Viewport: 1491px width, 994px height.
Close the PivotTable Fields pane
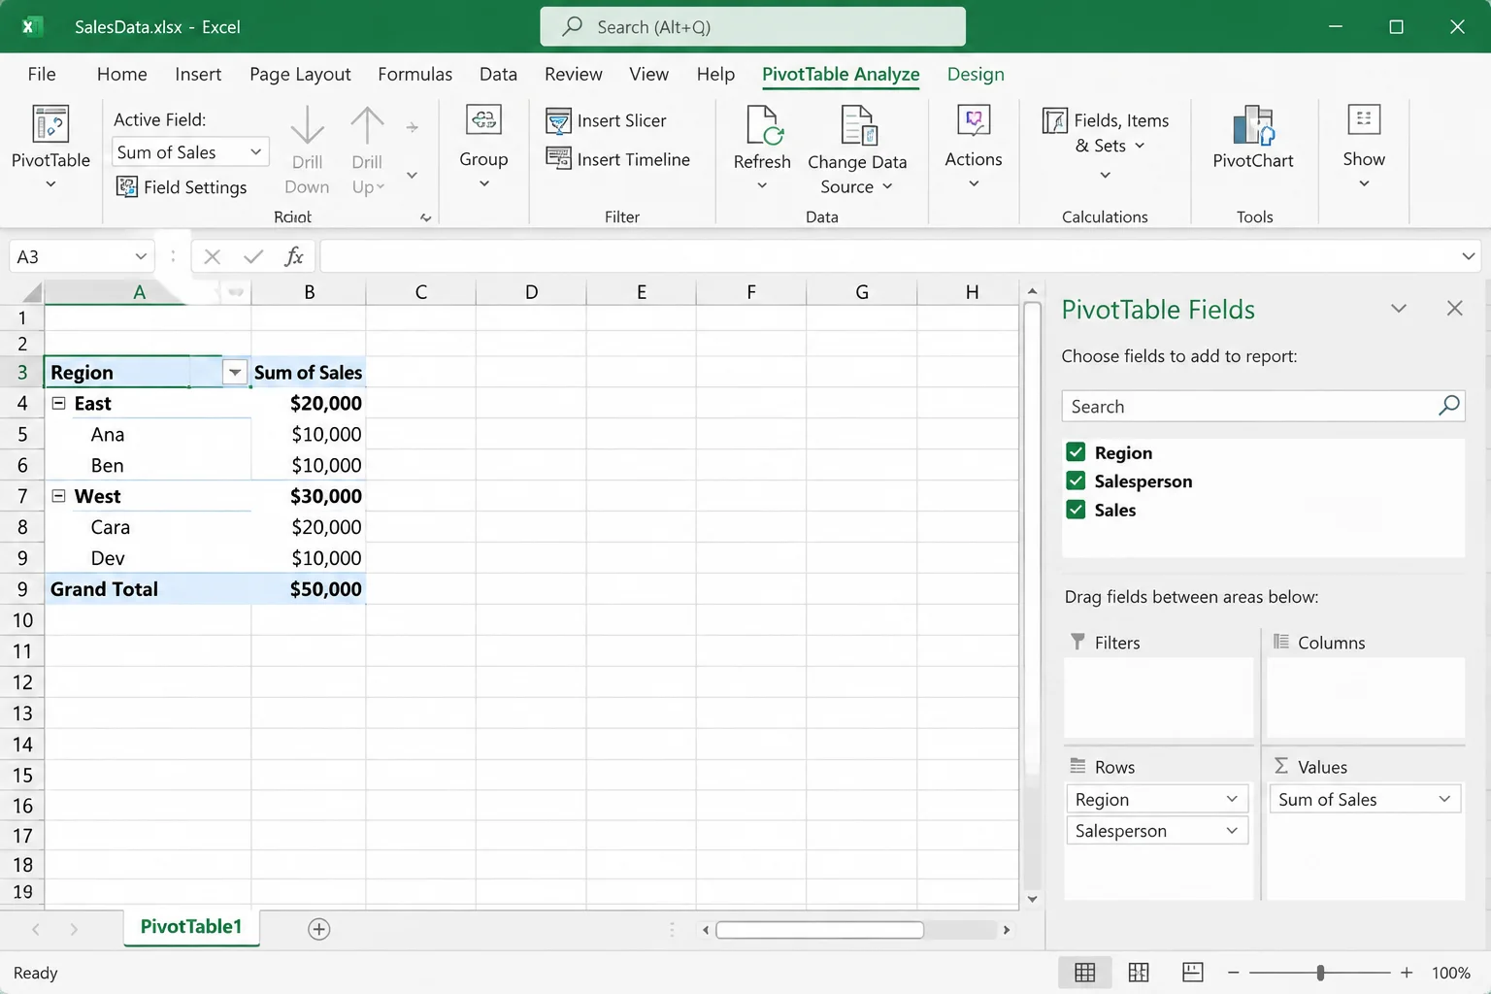[x=1454, y=309]
